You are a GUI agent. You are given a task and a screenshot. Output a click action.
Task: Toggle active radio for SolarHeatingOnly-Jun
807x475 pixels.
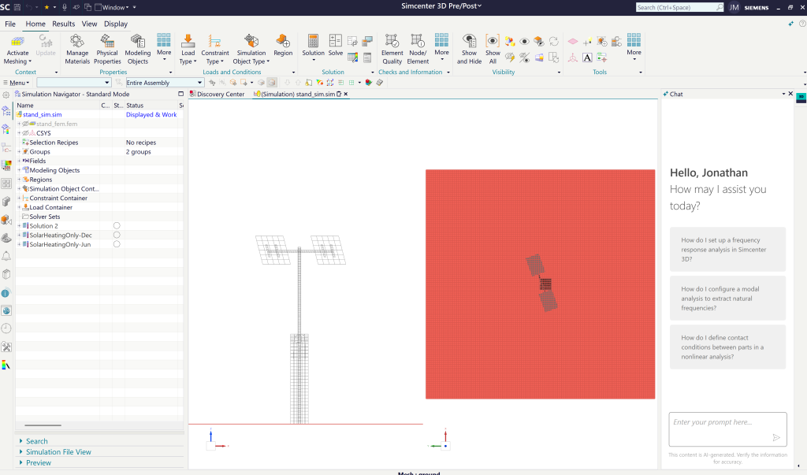click(x=117, y=244)
